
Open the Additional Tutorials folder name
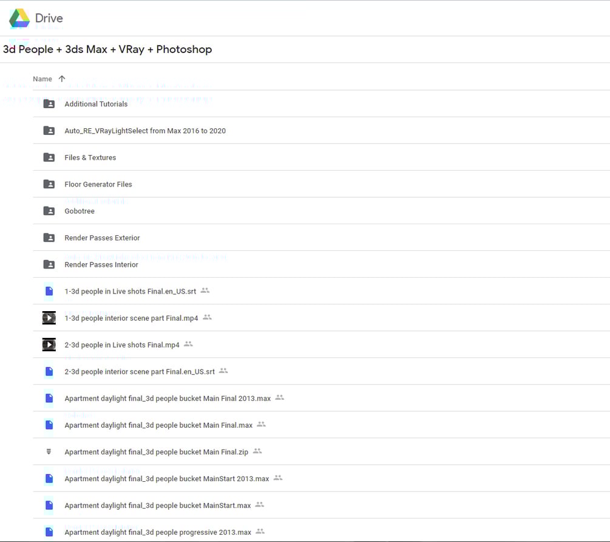pyautogui.click(x=96, y=104)
